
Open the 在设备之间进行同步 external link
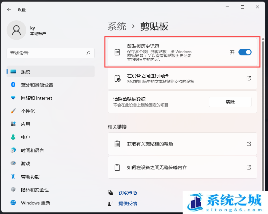(x=249, y=78)
